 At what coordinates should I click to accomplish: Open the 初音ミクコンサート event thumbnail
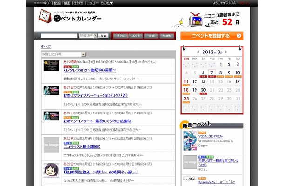coord(51,116)
